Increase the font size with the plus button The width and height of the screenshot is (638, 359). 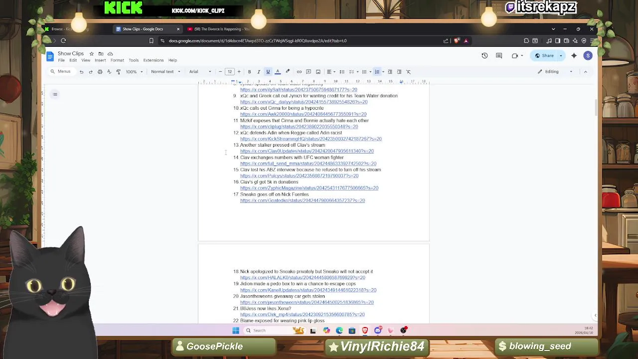(239, 72)
